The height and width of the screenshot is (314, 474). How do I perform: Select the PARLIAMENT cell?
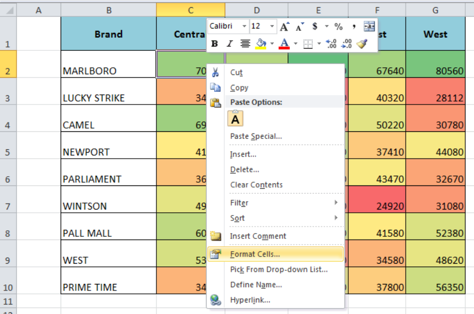click(109, 172)
